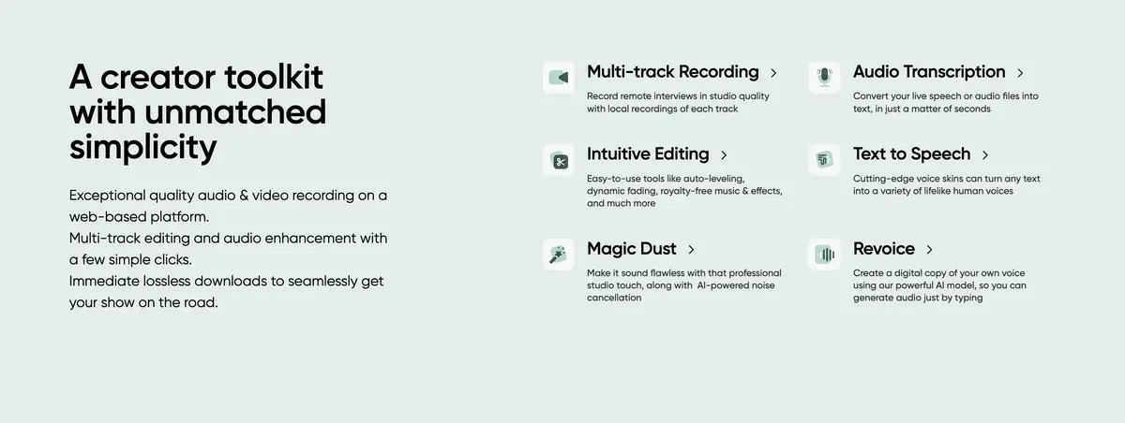This screenshot has width=1125, height=423.
Task: Click the Text to Speech icon
Action: 825,160
